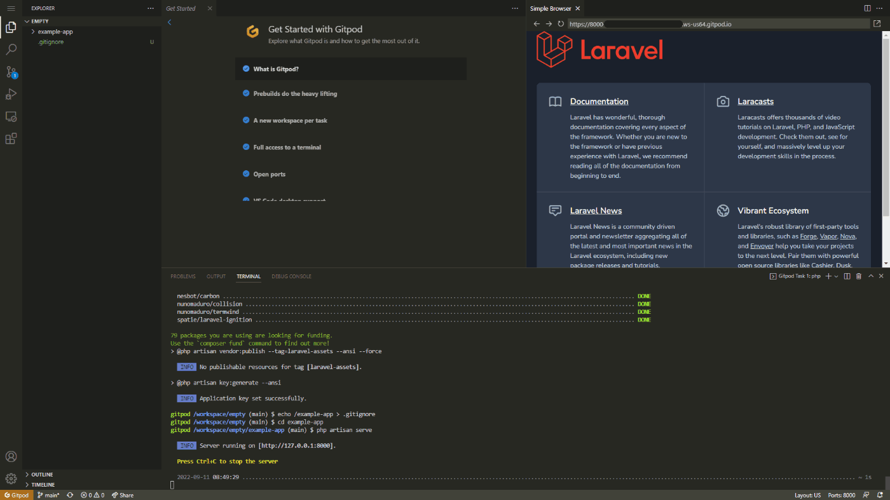The height and width of the screenshot is (500, 890).
Task: Click the feedback icon in status bar
Action: pyautogui.click(x=866, y=495)
